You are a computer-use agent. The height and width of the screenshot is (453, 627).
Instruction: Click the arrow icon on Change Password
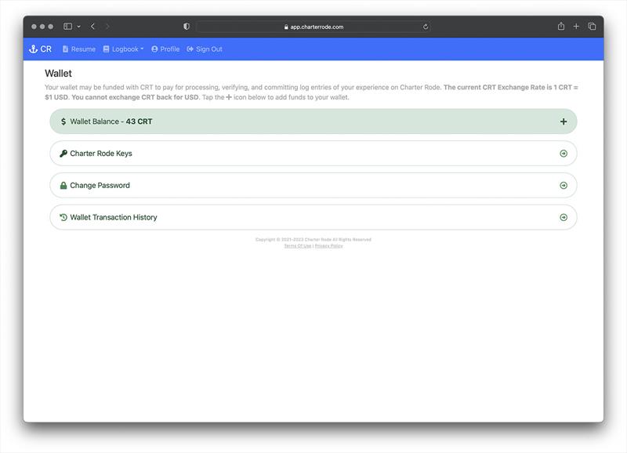click(x=564, y=186)
